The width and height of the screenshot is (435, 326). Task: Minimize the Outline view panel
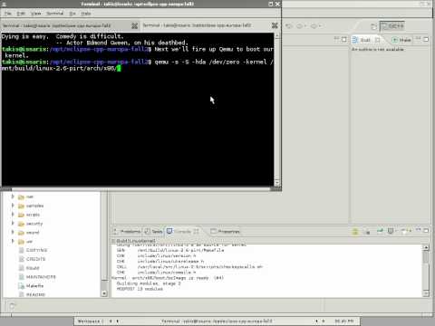point(419,39)
